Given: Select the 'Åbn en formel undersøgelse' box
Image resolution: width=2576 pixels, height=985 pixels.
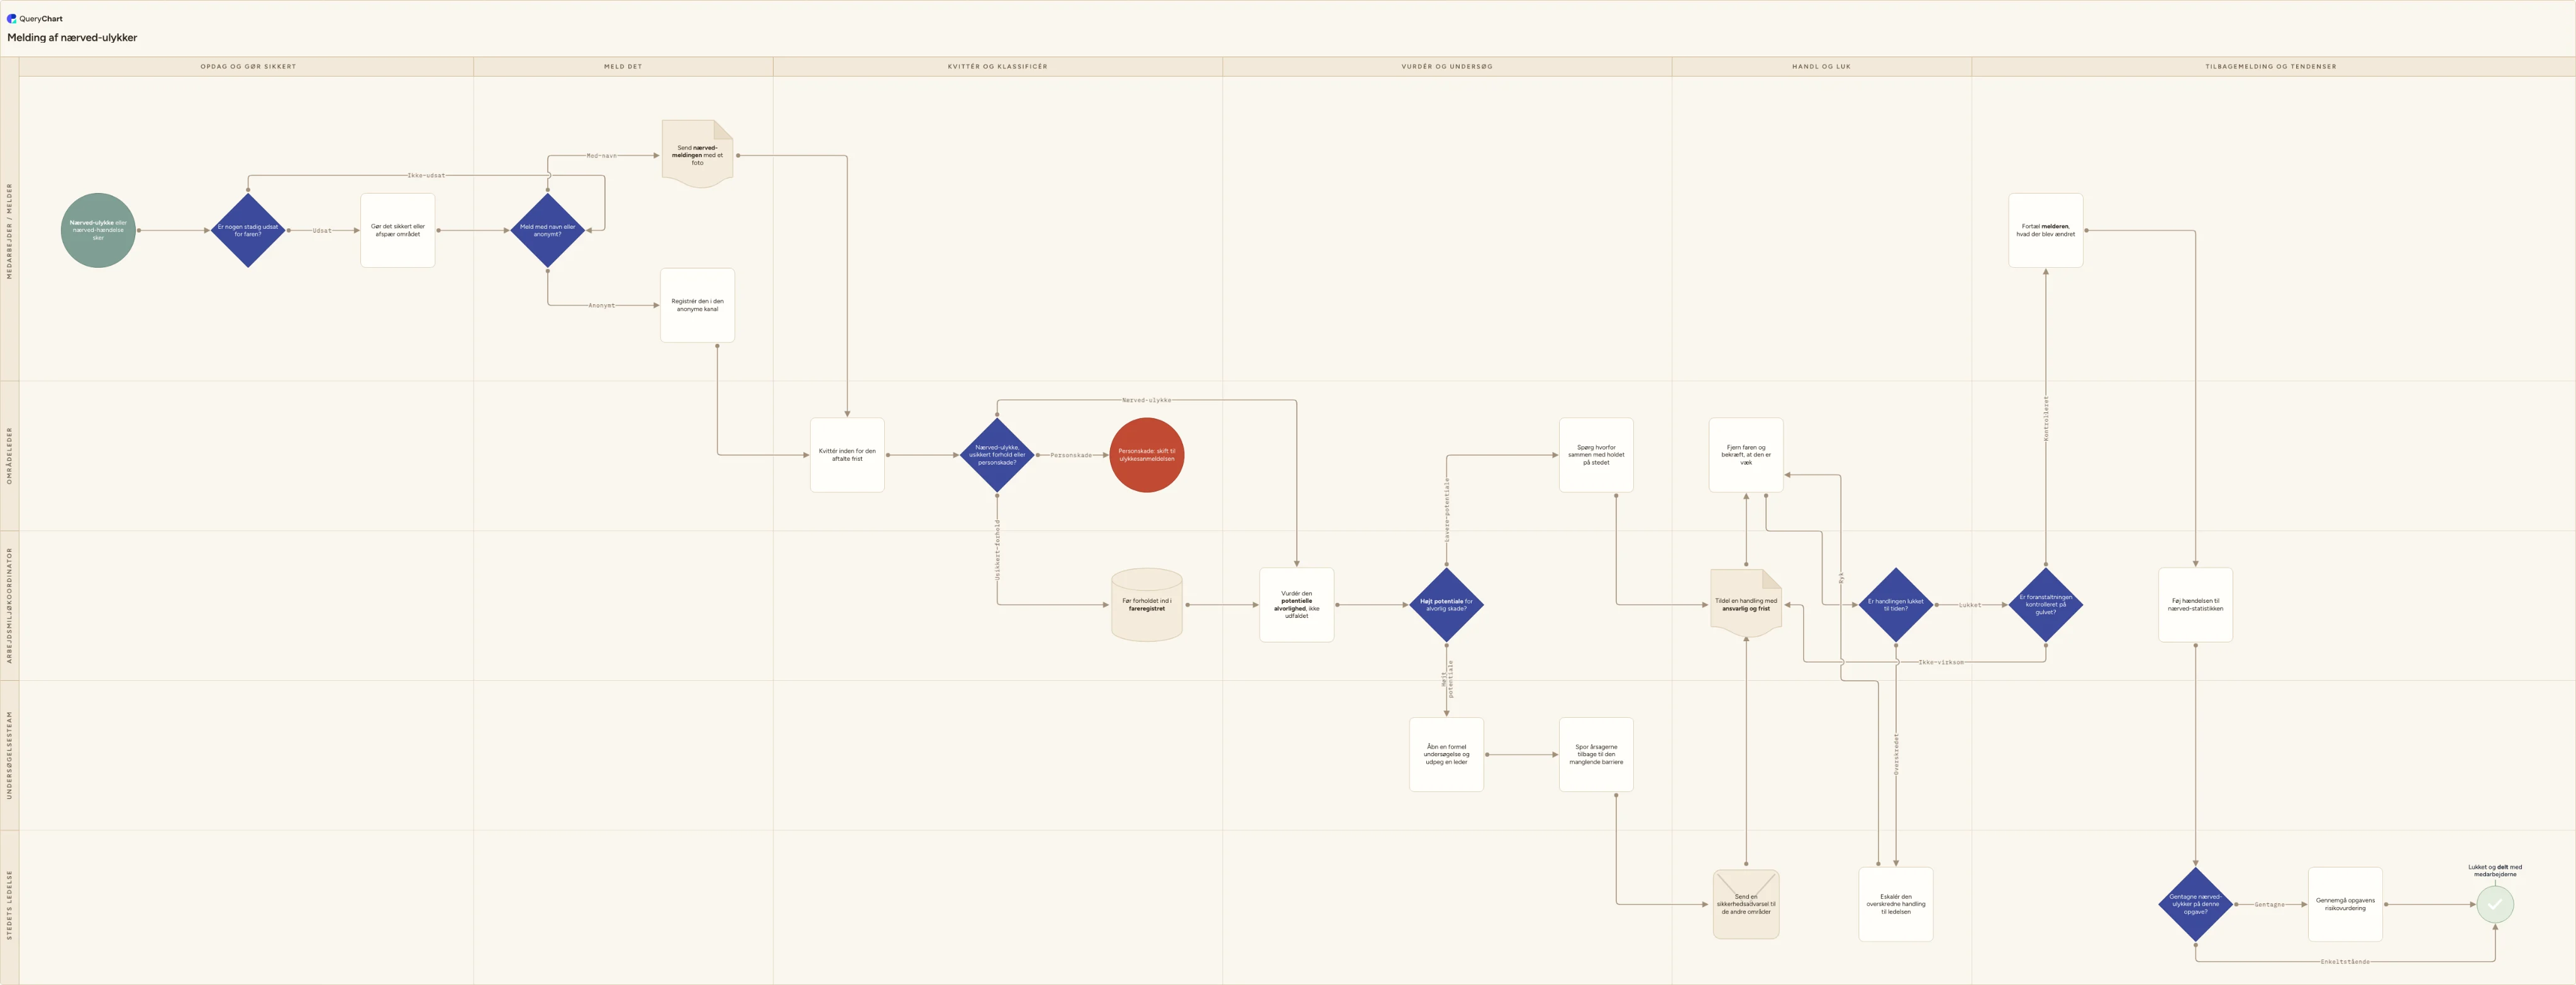Looking at the screenshot, I should (x=1446, y=754).
